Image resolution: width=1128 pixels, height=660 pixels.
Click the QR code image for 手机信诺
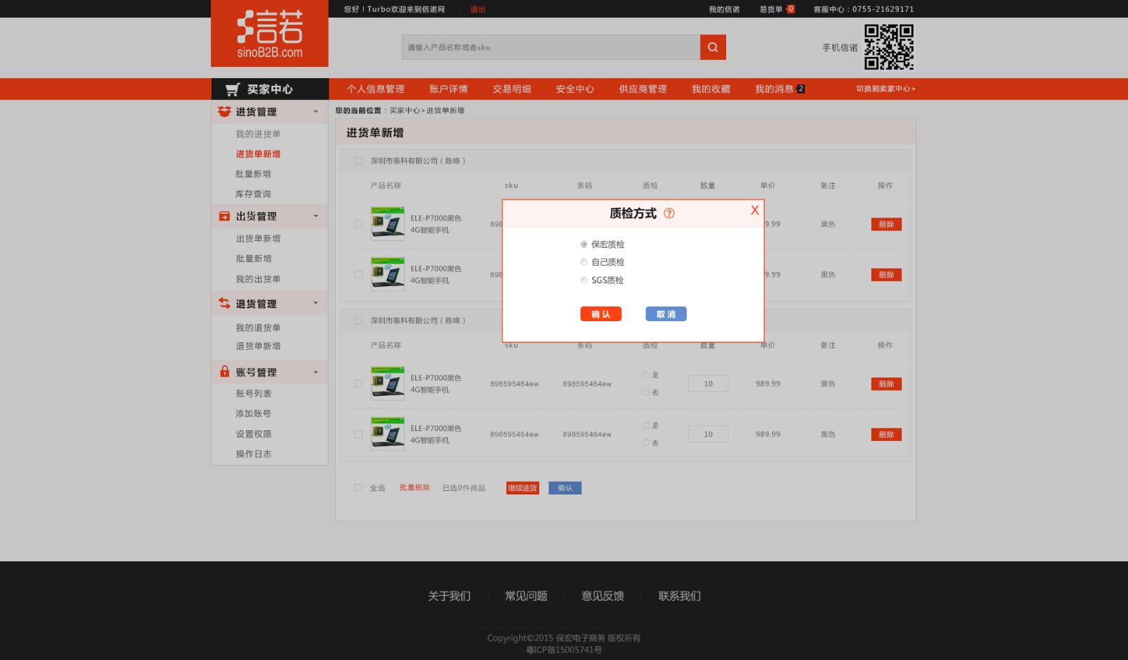(888, 47)
